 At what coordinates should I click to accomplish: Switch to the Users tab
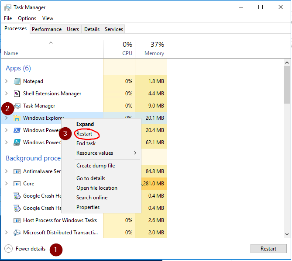point(73,29)
